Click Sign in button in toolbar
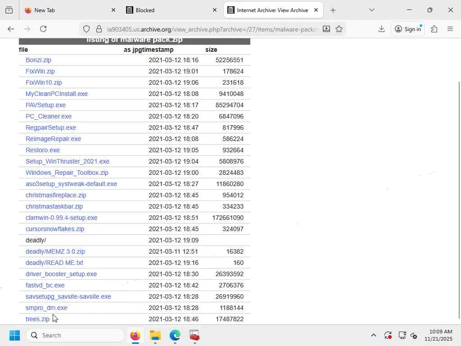 (408, 29)
